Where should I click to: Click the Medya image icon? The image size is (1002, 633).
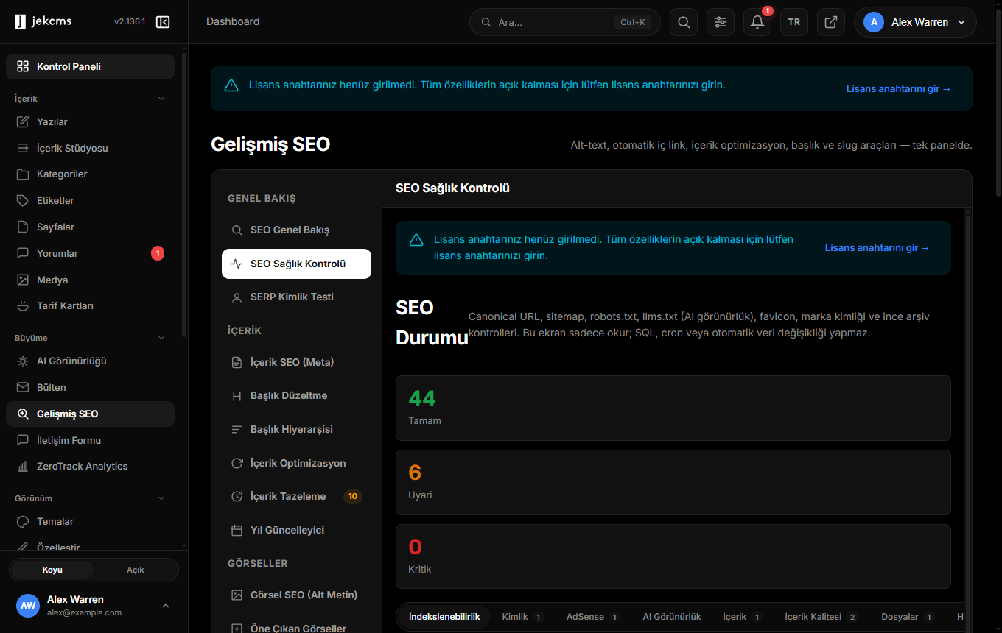point(23,280)
